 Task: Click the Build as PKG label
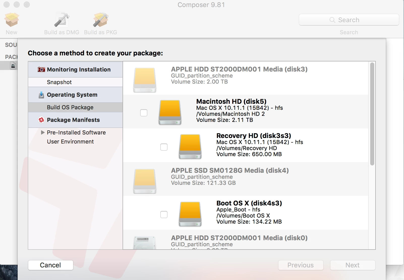tap(101, 32)
